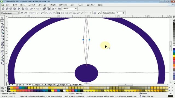Click the Reduce Nodes value field

(x=119, y=13)
